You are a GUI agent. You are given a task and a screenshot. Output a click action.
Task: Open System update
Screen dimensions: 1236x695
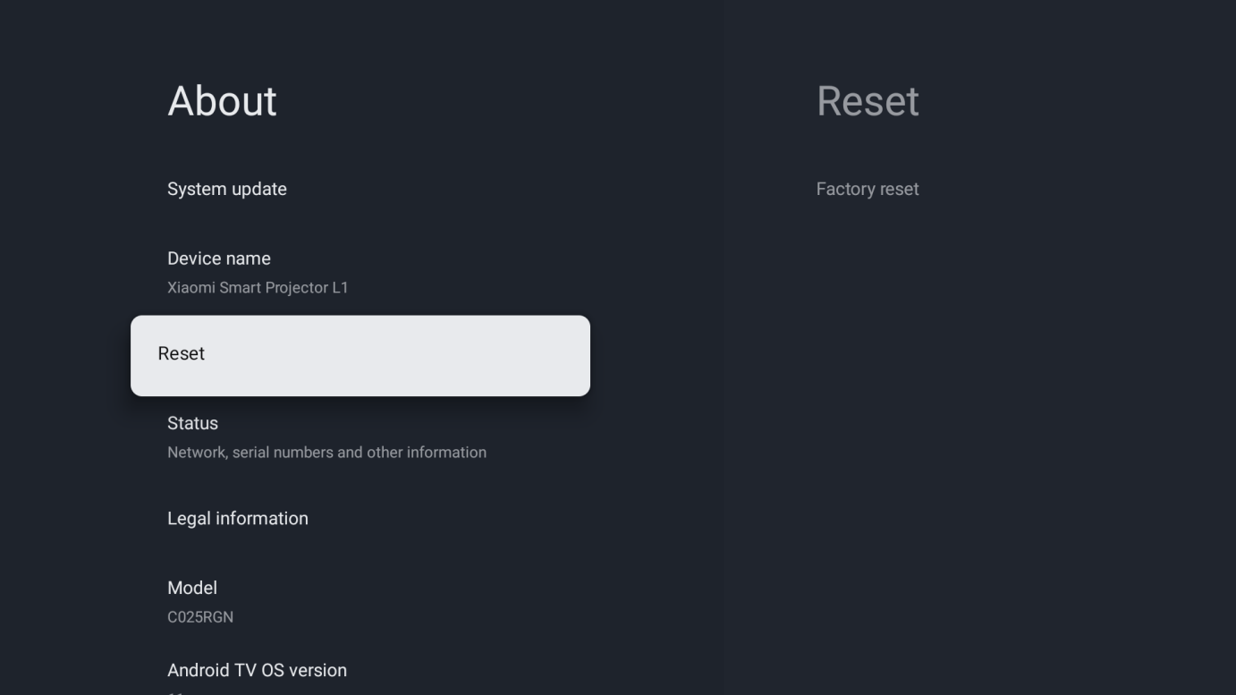(227, 189)
